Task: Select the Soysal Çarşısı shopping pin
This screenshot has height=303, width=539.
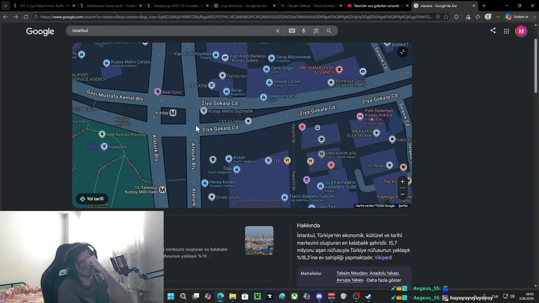Action: coord(269,82)
